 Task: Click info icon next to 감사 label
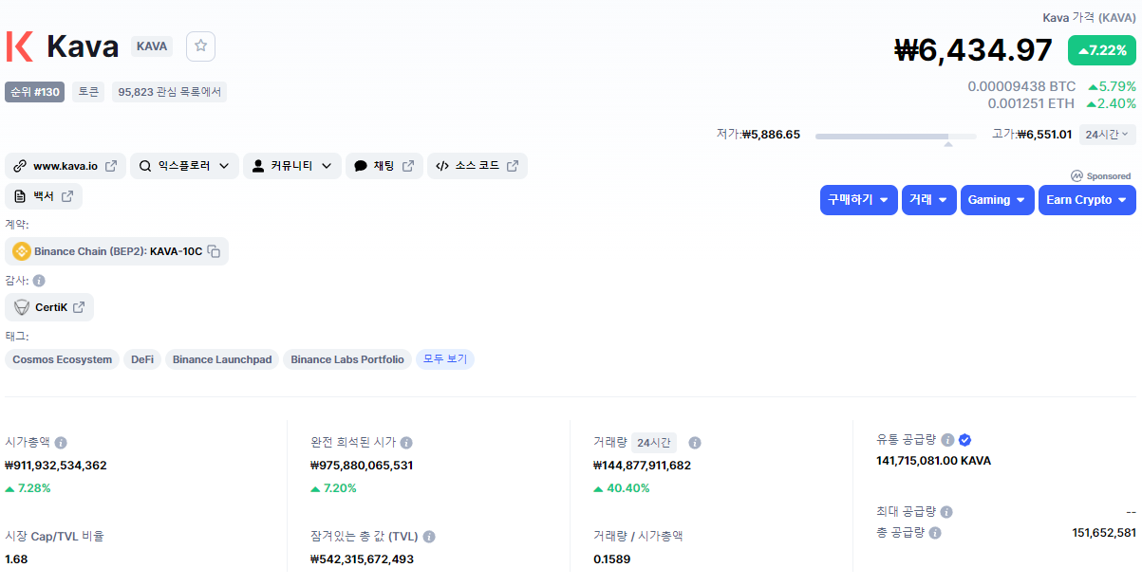39,281
